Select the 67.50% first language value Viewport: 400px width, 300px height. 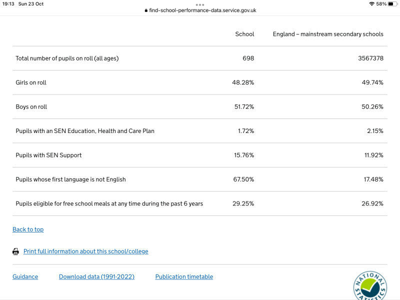[x=243, y=179]
